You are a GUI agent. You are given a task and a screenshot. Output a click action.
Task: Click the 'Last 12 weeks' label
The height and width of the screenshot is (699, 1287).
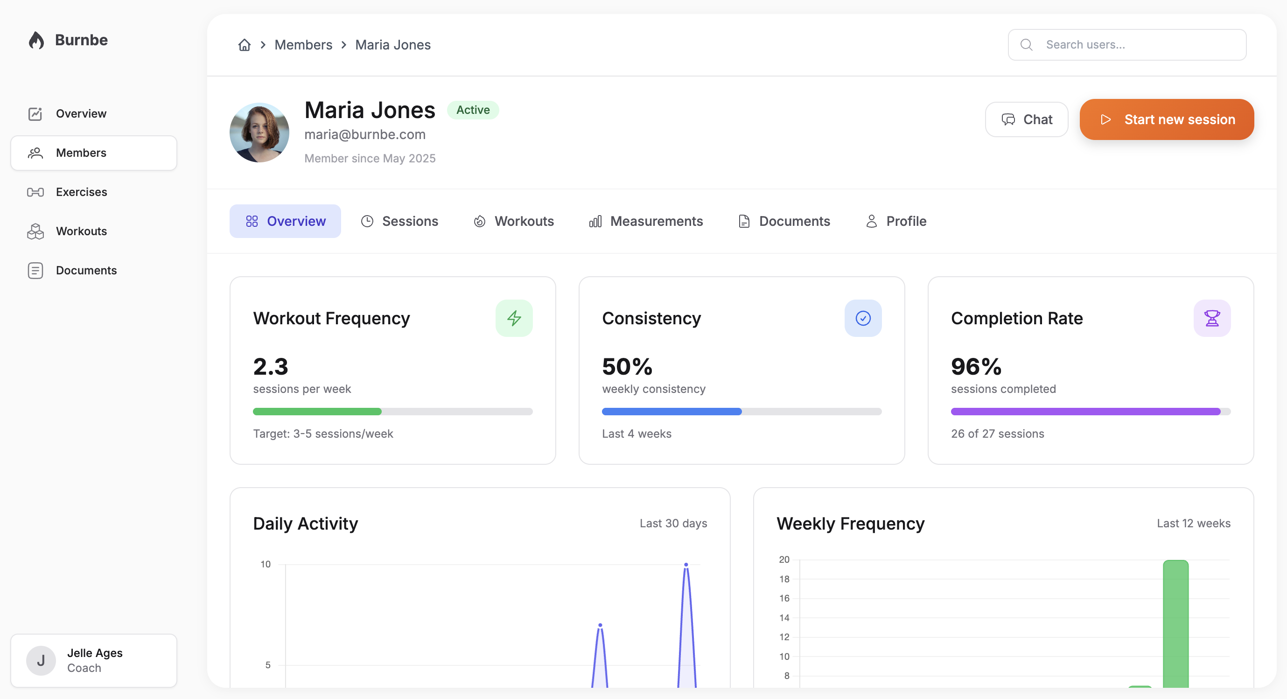point(1194,524)
